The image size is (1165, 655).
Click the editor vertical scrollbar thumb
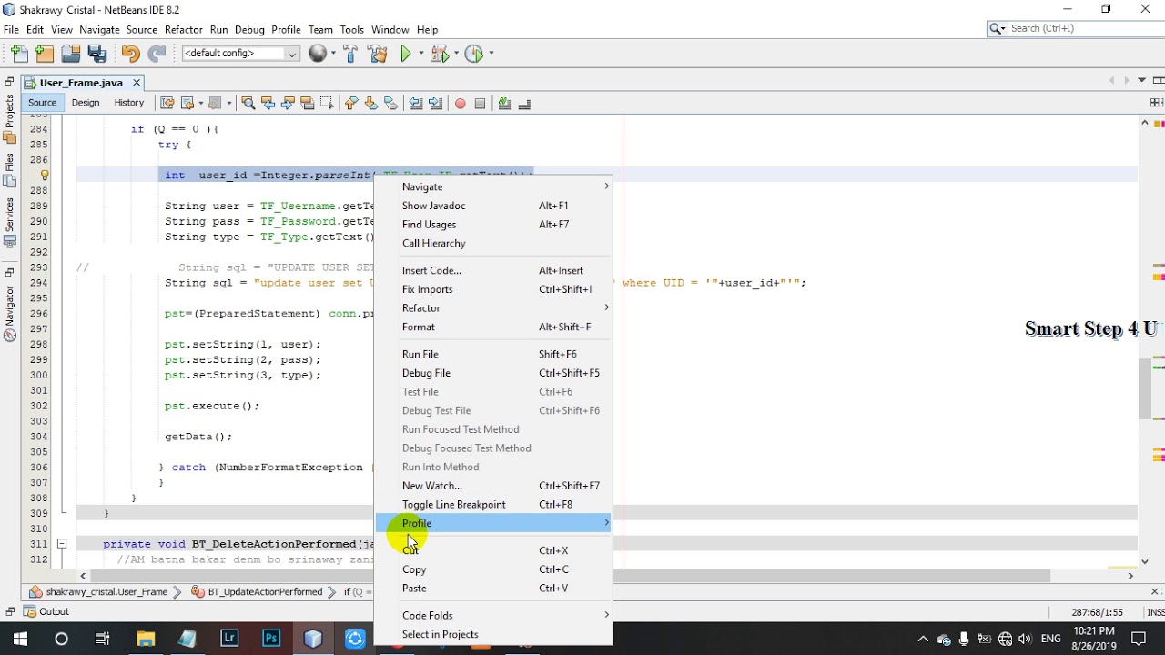point(1145,388)
